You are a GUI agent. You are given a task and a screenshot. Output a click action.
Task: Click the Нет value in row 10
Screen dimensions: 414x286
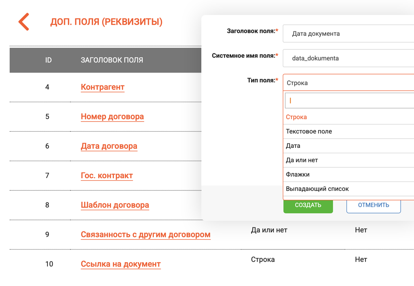(361, 259)
